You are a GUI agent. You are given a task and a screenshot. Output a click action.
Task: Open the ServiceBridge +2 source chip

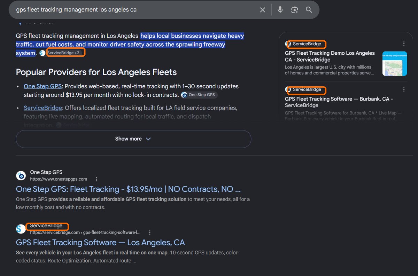[61, 53]
